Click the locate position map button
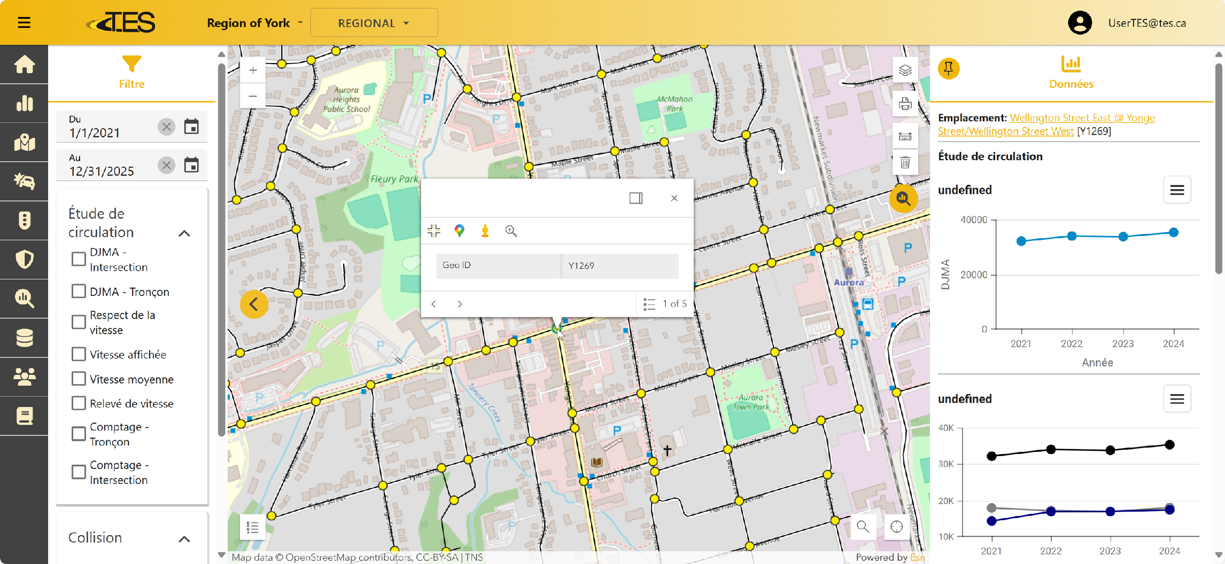Viewport: 1225px width, 564px height. [896, 527]
